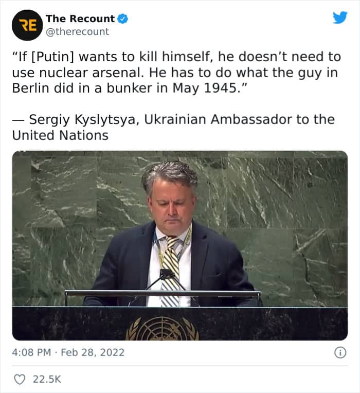Click the word [Putin] in tweet
The image size is (360, 393).
(53, 57)
